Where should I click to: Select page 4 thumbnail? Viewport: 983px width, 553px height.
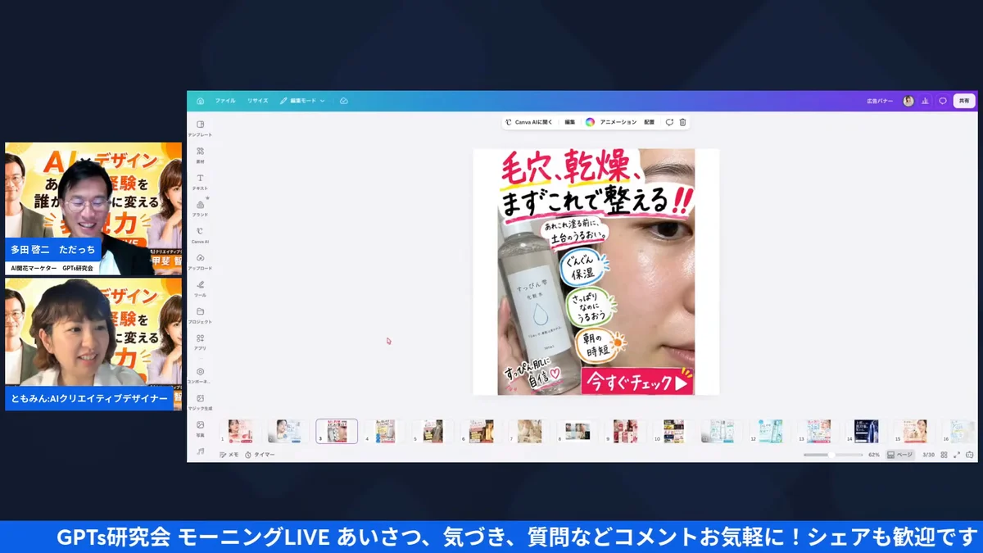pyautogui.click(x=385, y=431)
